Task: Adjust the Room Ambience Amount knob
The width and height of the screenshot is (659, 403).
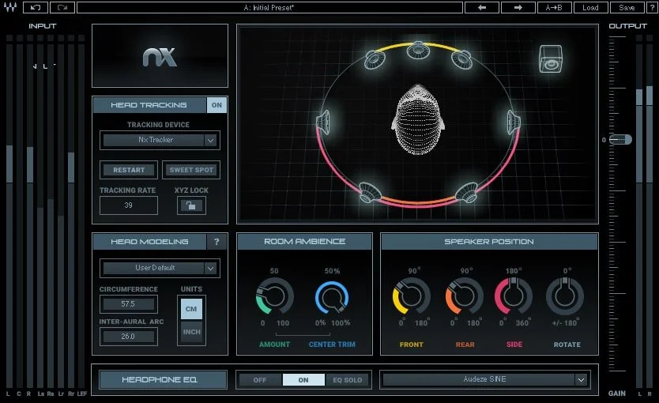Action: [x=274, y=296]
